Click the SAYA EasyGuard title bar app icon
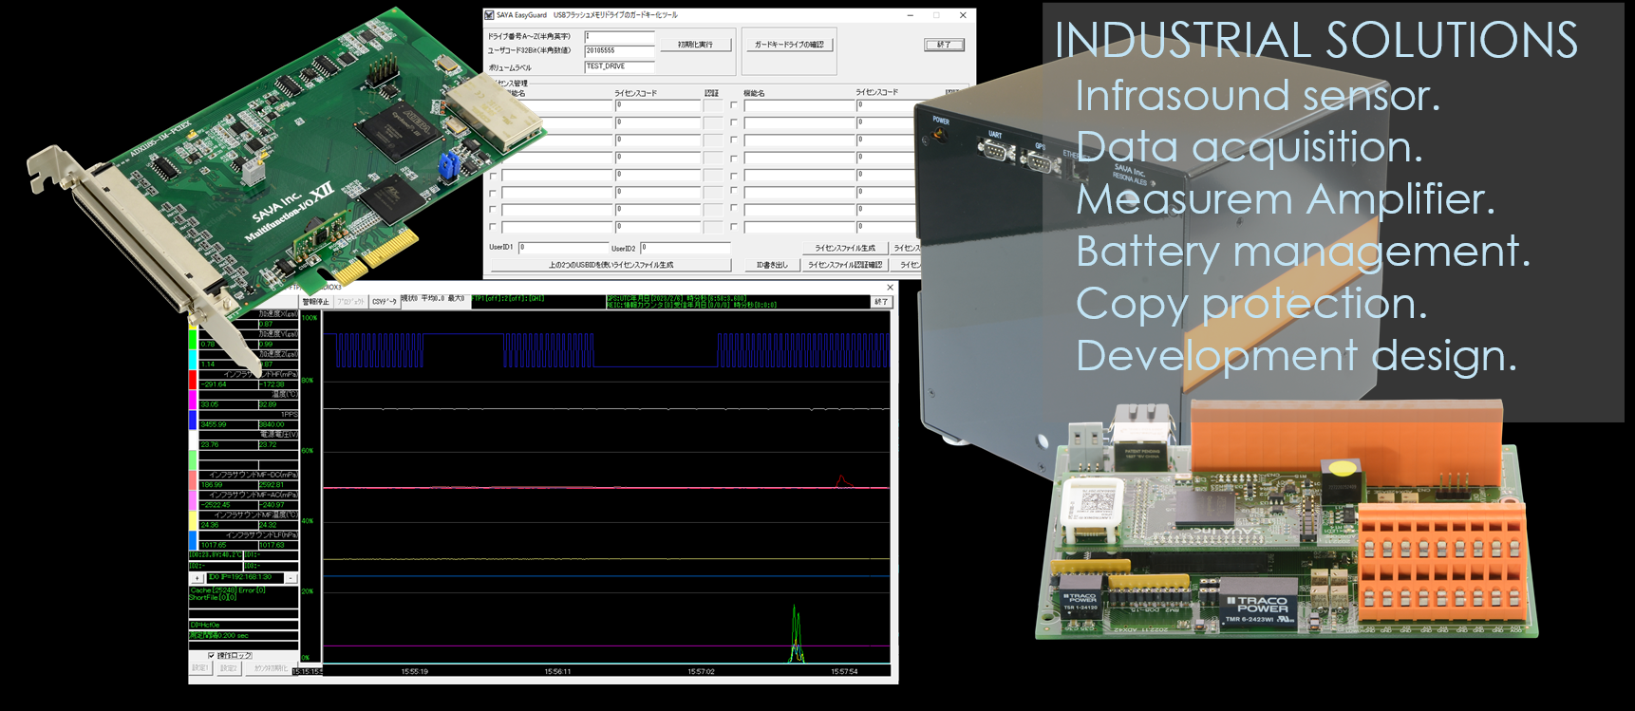Screen dimensions: 1635x711 tap(490, 15)
